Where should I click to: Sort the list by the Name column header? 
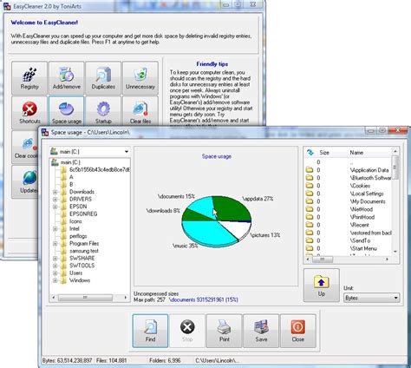[x=356, y=153]
